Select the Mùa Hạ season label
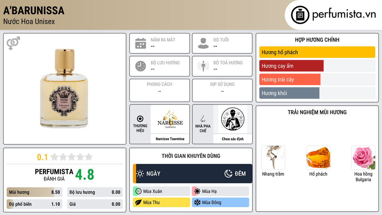The width and height of the screenshot is (382, 215). (209, 191)
